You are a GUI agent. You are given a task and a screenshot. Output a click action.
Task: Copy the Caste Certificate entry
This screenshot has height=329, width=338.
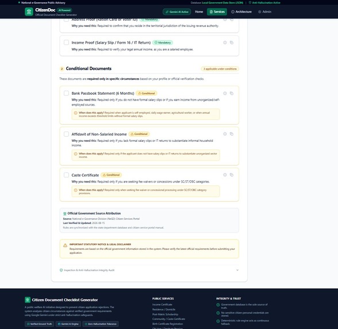point(232,175)
